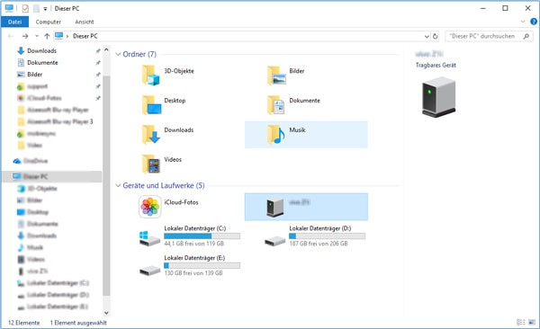The width and height of the screenshot is (540, 329).
Task: Click the '187 GB frei von 206 GB' text
Action: coord(319,244)
